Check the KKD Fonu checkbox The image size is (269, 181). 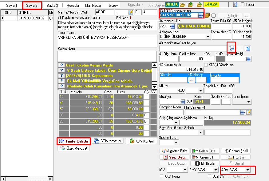(162, 176)
